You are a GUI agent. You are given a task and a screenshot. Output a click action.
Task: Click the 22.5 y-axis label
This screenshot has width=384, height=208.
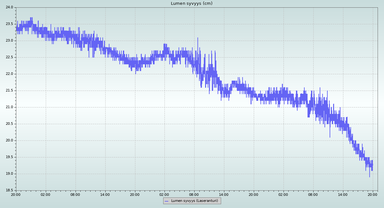pos(9,57)
